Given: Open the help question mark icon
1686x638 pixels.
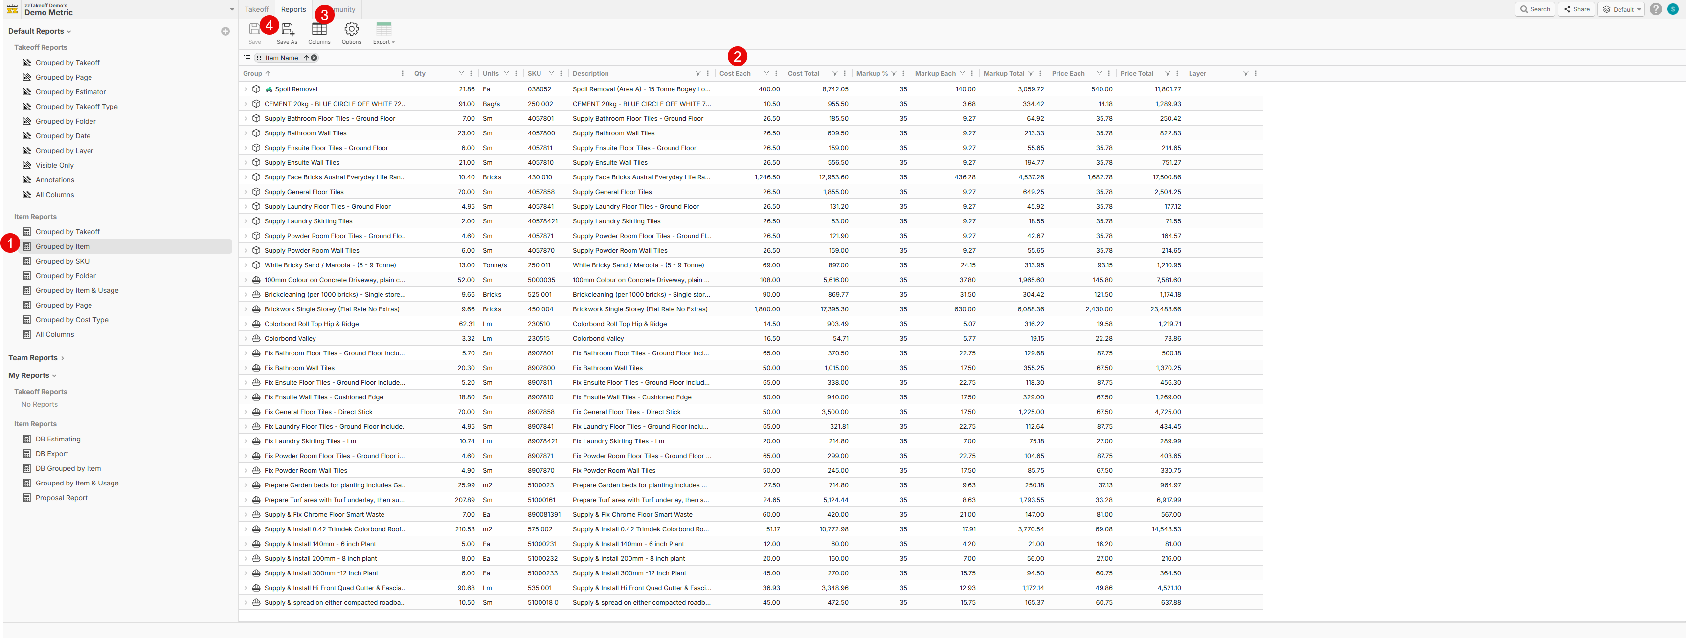Looking at the screenshot, I should (1655, 9).
